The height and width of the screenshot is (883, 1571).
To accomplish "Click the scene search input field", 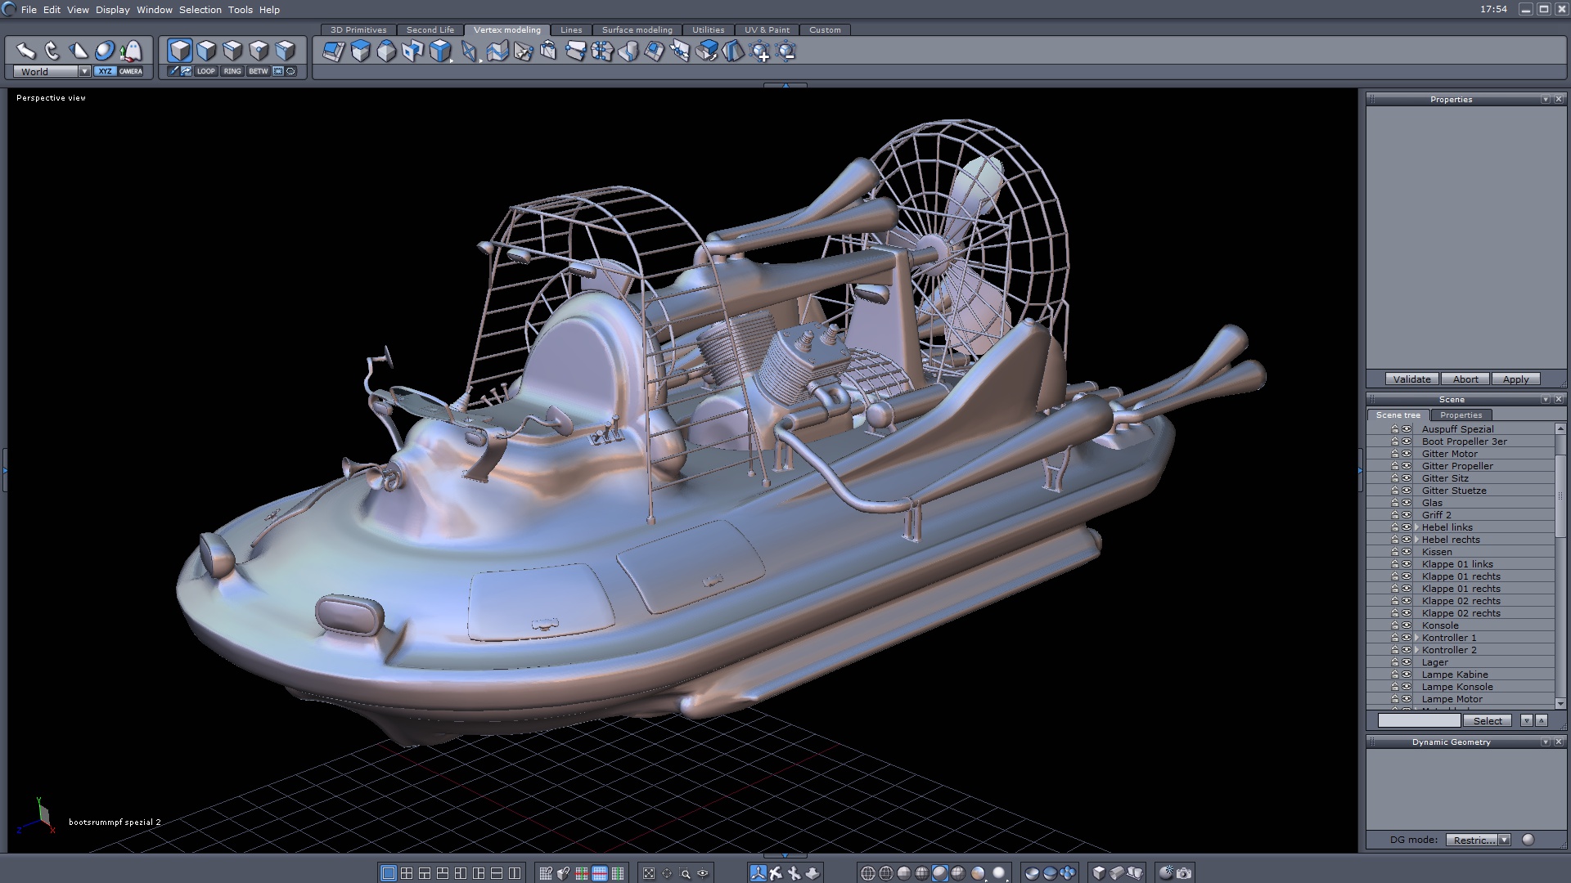I will click(1418, 720).
